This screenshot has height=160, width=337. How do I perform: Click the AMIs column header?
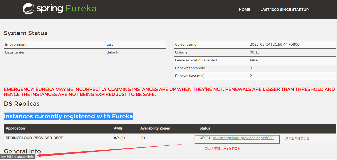[x=118, y=128]
